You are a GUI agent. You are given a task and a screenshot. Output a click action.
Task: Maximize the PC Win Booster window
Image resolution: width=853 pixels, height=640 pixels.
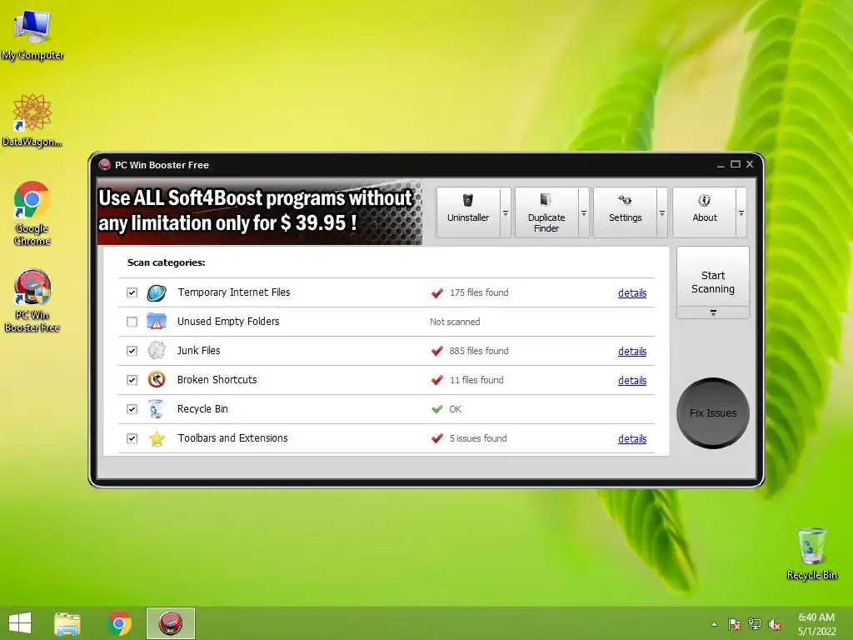coord(736,164)
